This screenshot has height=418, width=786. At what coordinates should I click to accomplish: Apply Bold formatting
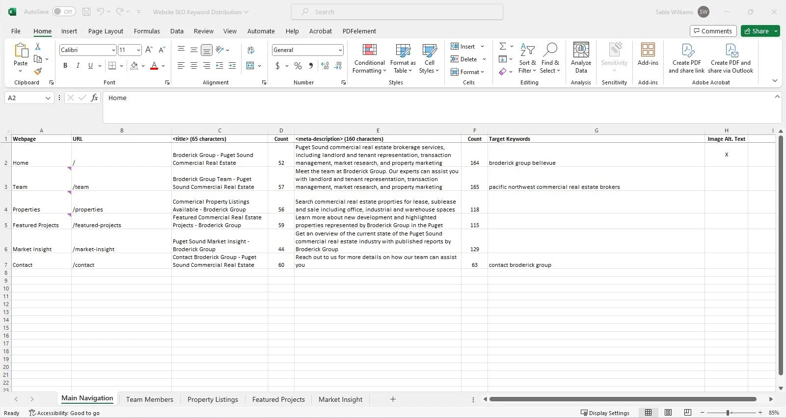coord(65,65)
